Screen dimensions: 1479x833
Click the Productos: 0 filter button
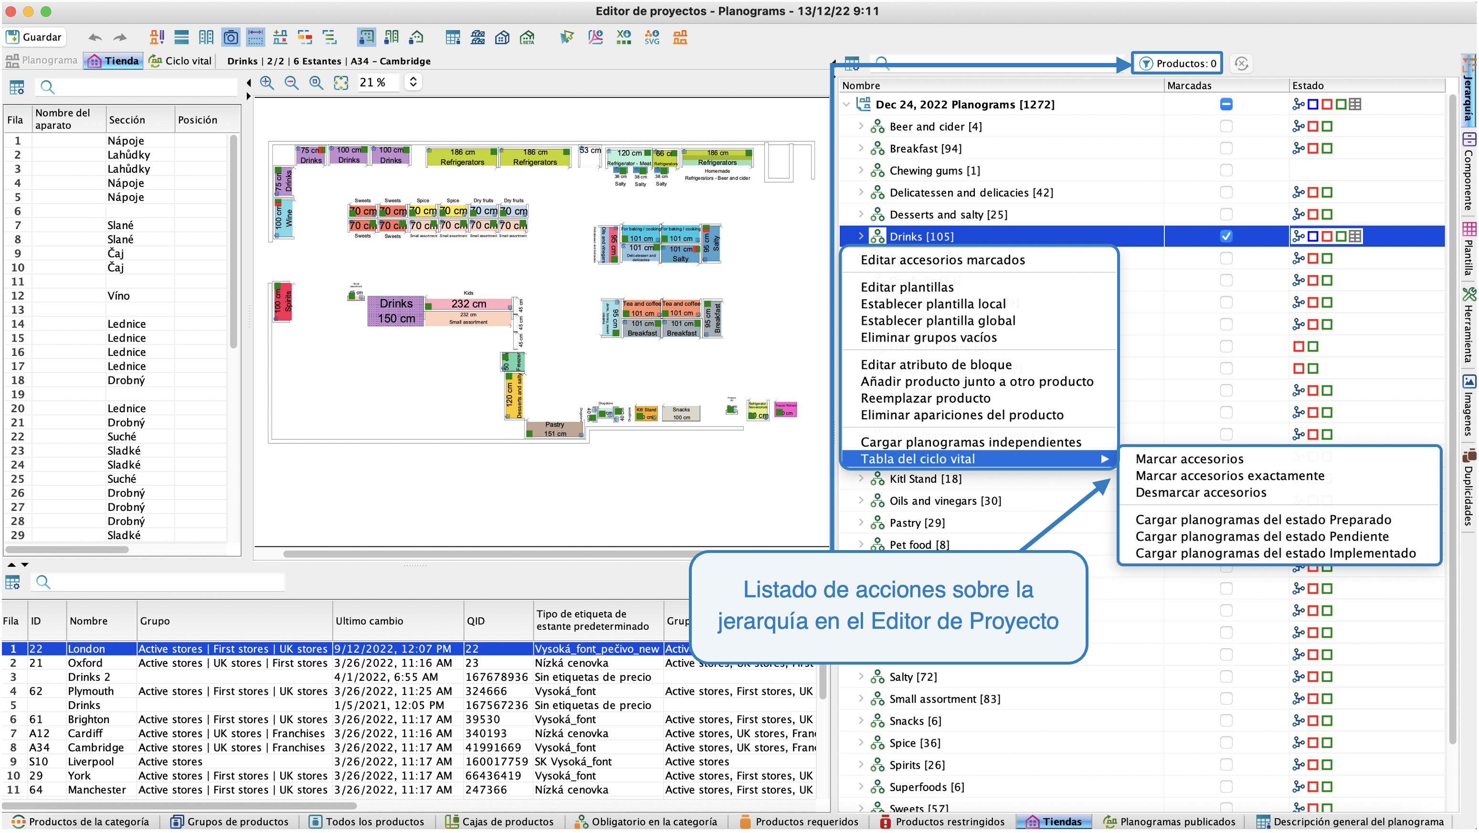click(1177, 63)
